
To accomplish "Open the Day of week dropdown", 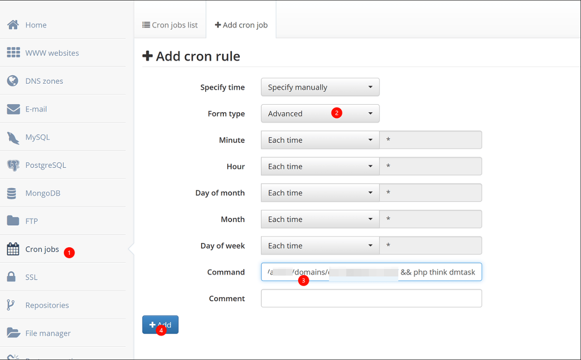I will 320,245.
